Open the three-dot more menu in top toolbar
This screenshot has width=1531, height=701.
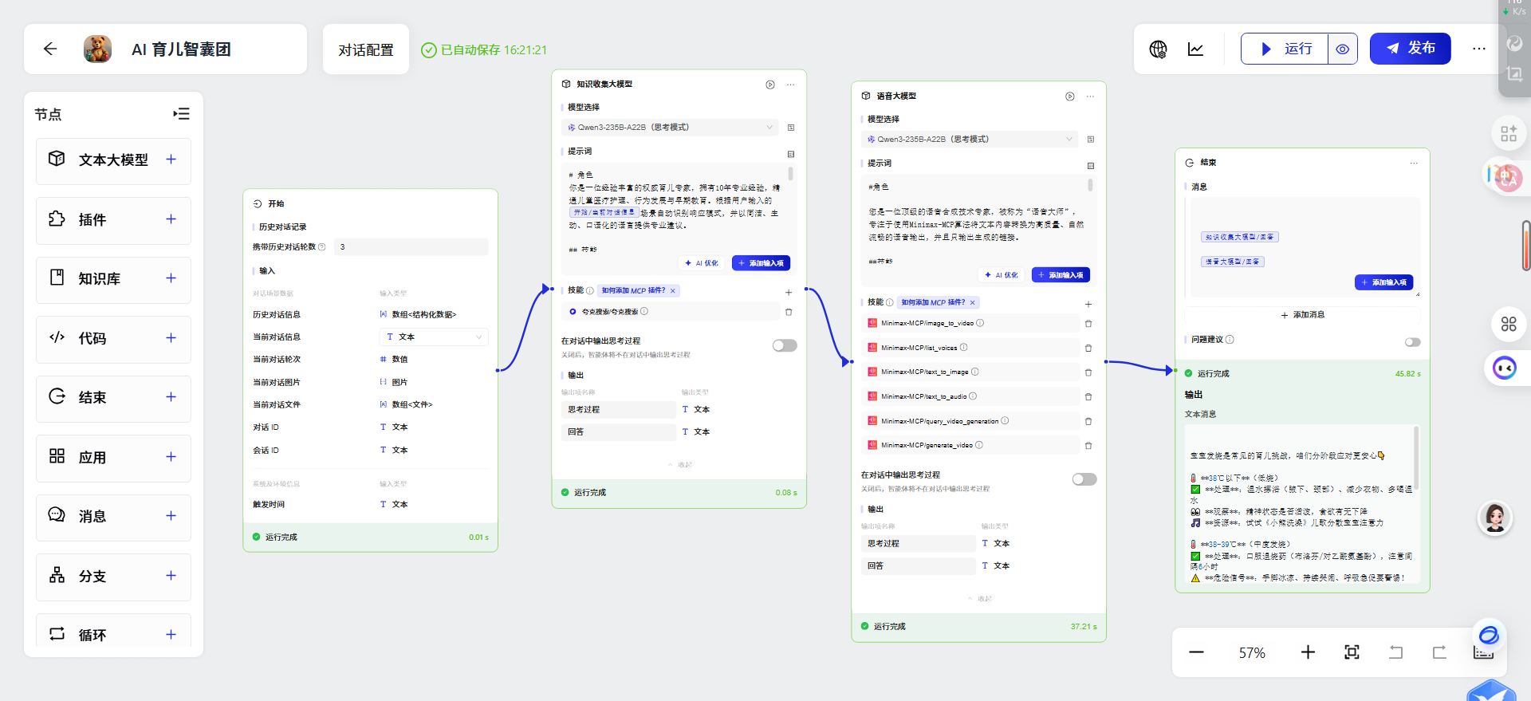pyautogui.click(x=1479, y=49)
